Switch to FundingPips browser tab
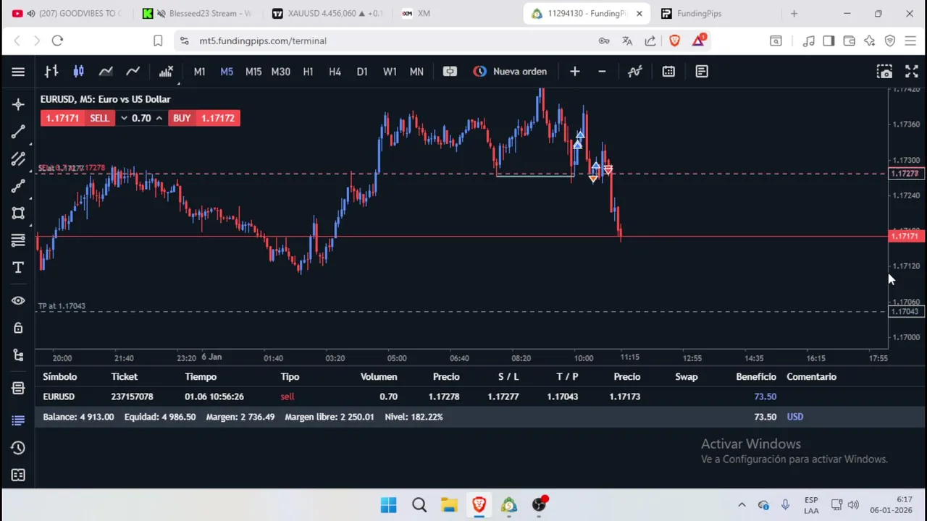Image resolution: width=927 pixels, height=521 pixels. pyautogui.click(x=699, y=13)
